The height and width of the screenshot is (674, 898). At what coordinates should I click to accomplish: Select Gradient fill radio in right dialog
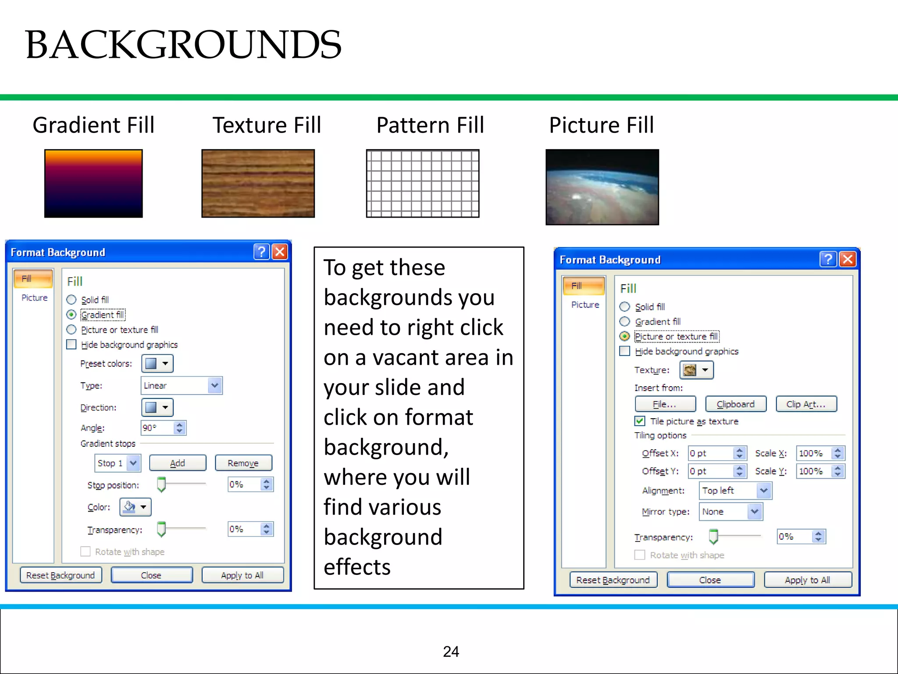625,322
